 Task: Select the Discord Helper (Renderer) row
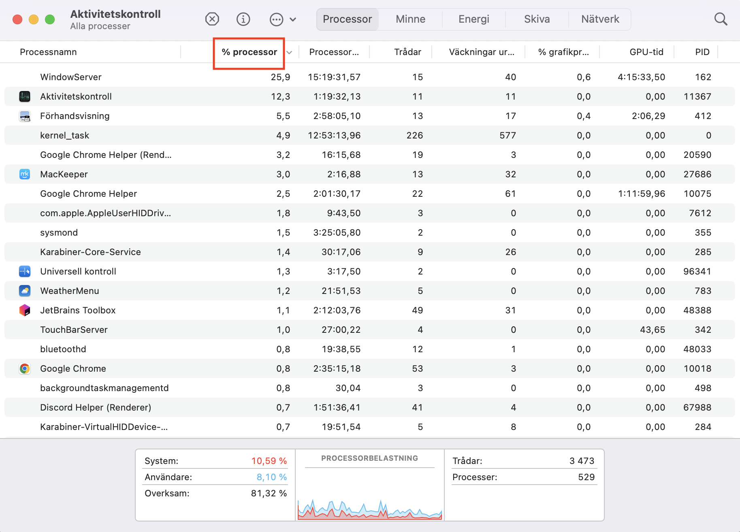click(370, 407)
